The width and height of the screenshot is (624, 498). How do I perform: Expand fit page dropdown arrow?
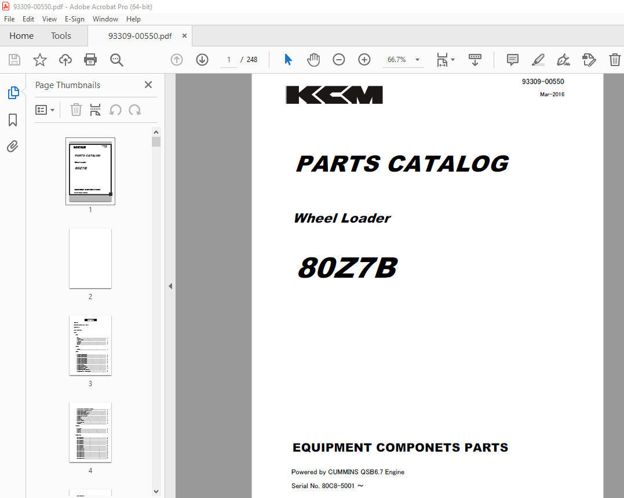coord(453,60)
